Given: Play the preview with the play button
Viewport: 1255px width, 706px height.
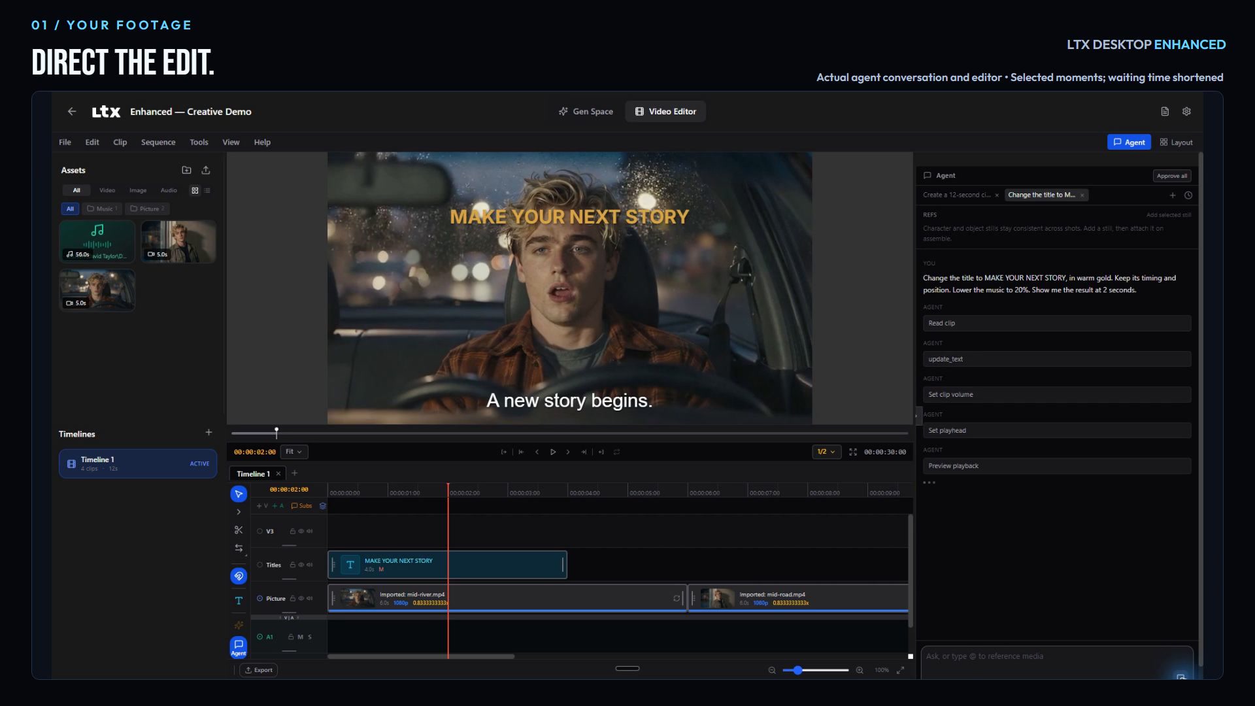Looking at the screenshot, I should click(x=552, y=452).
